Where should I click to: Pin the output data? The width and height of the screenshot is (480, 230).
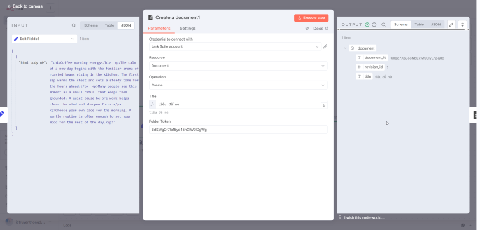[x=462, y=25]
